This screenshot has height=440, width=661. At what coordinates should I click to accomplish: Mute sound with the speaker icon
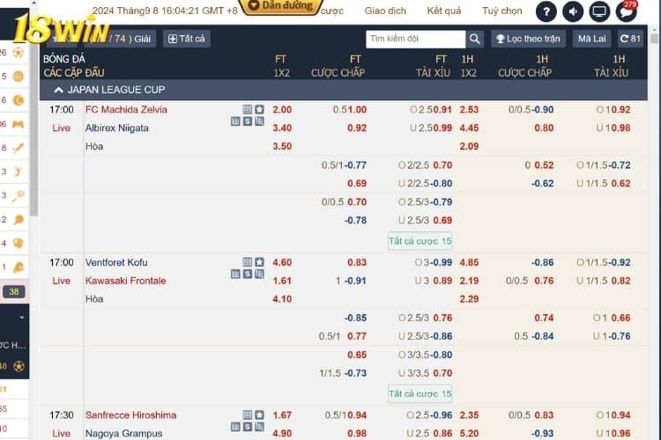pyautogui.click(x=573, y=11)
